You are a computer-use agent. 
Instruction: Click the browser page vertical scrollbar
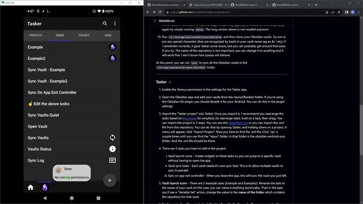click(x=361, y=130)
